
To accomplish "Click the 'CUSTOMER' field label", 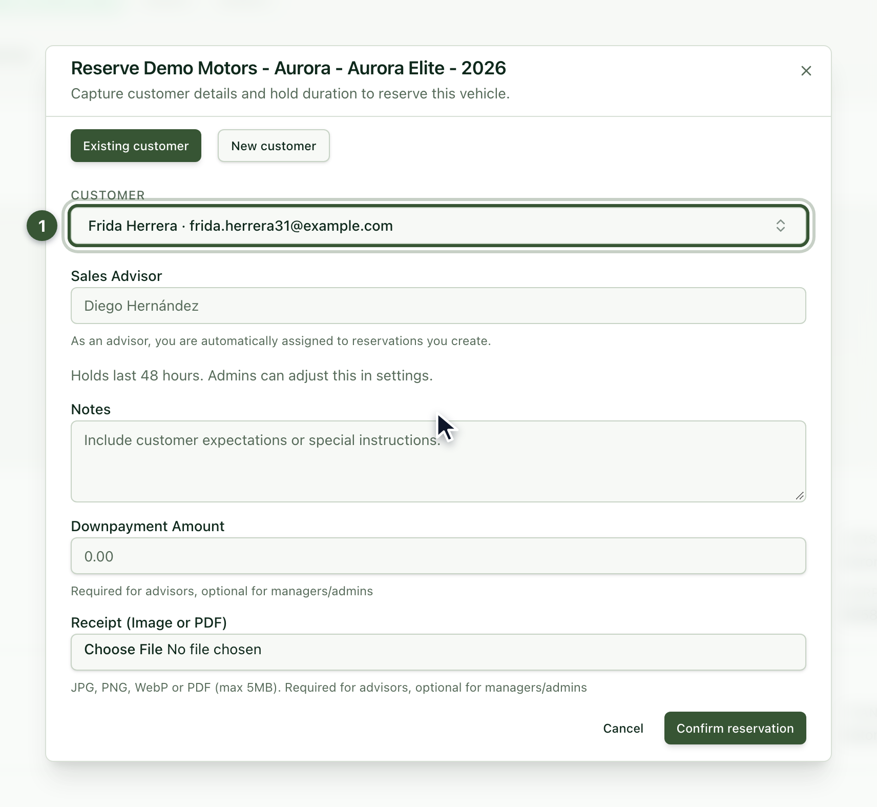I will (108, 195).
